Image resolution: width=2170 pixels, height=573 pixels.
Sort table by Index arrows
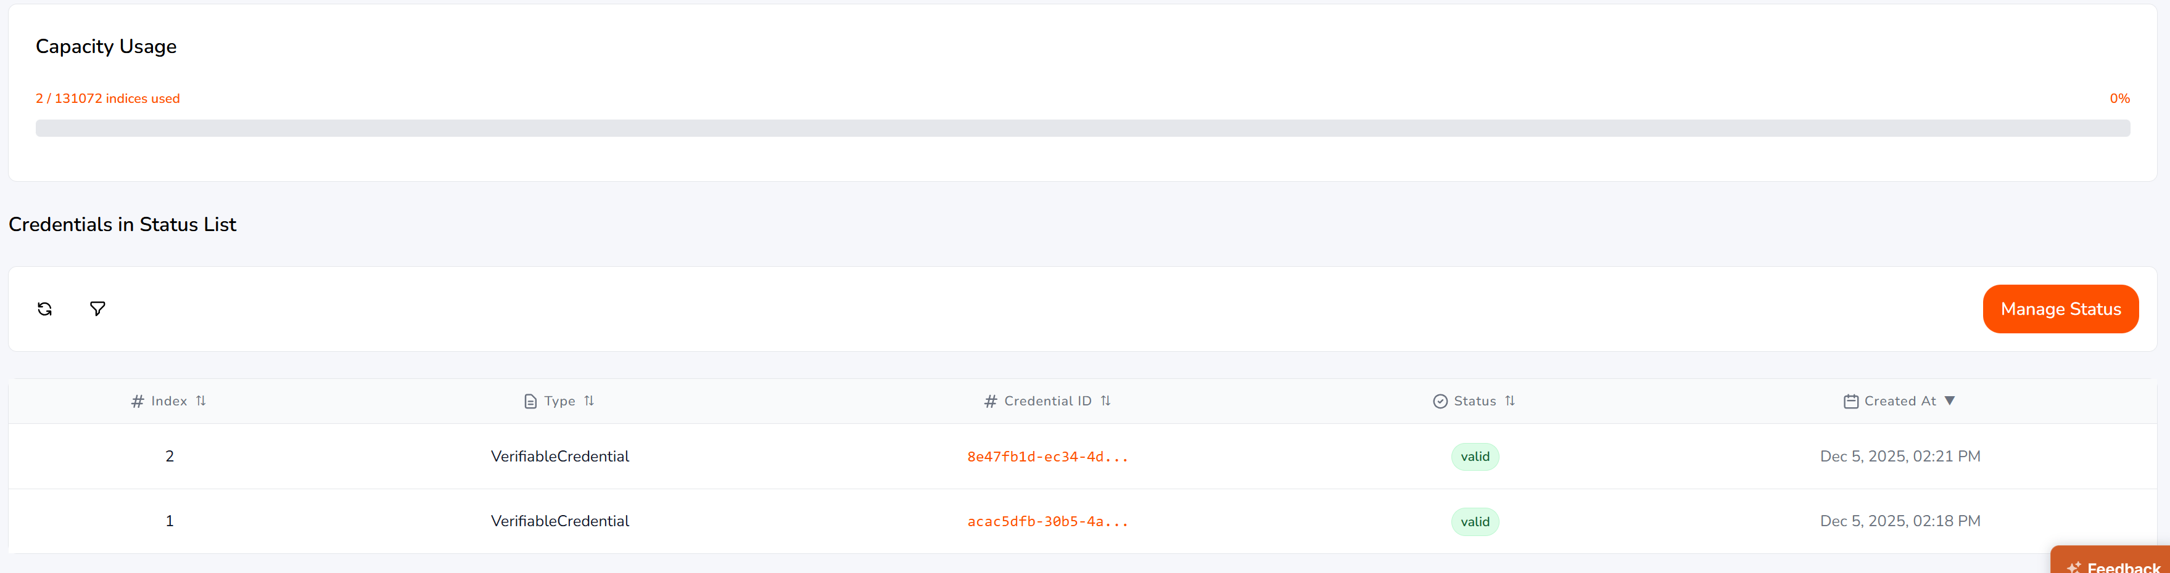point(200,400)
